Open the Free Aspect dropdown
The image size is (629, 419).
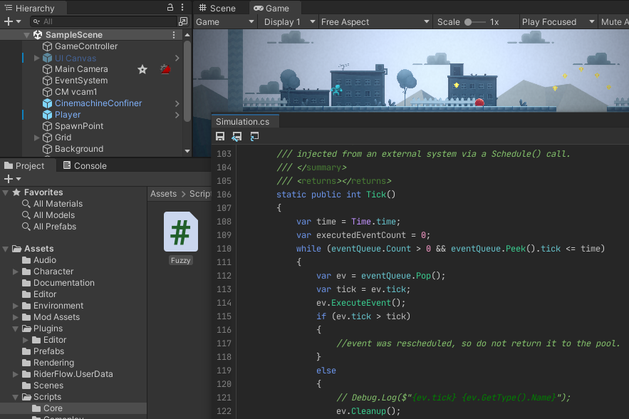(373, 22)
